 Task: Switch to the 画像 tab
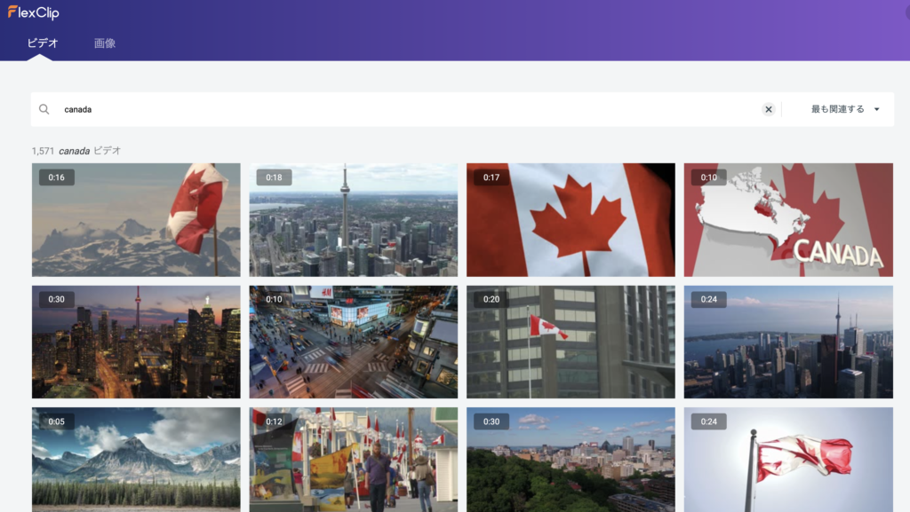105,43
